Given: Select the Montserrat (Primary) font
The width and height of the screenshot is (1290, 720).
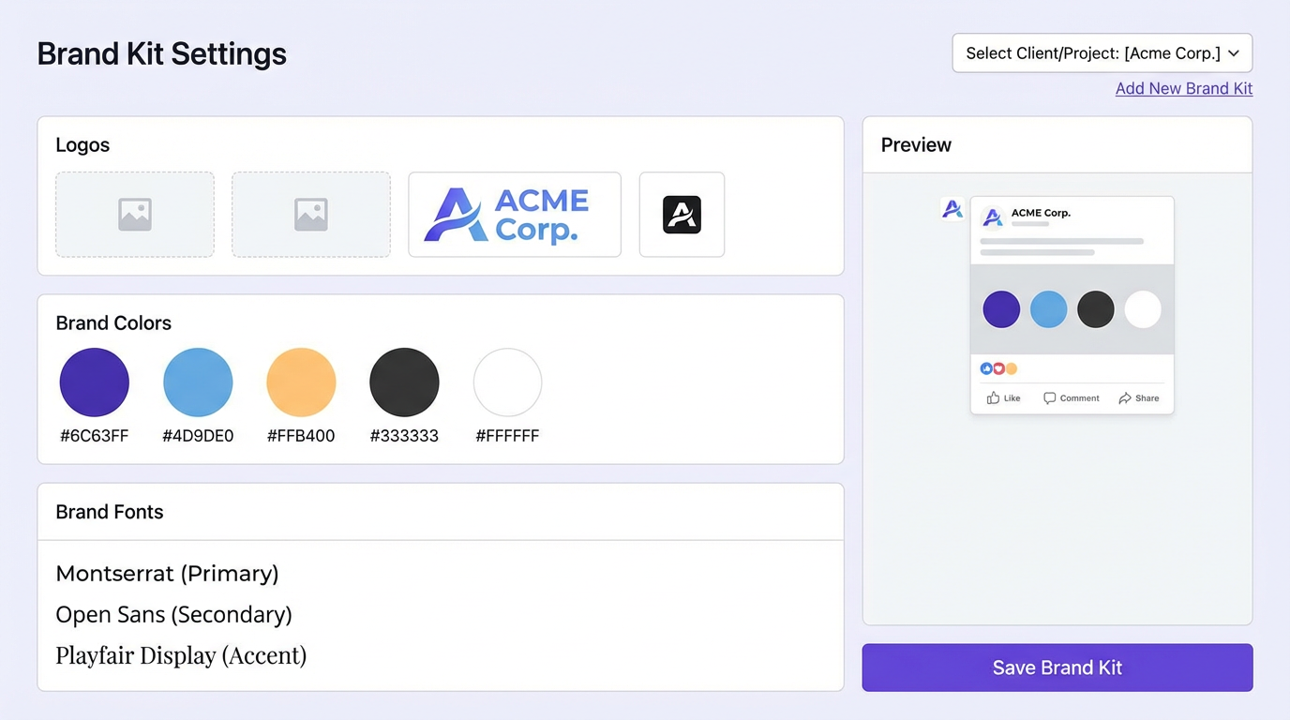Looking at the screenshot, I should tap(167, 574).
